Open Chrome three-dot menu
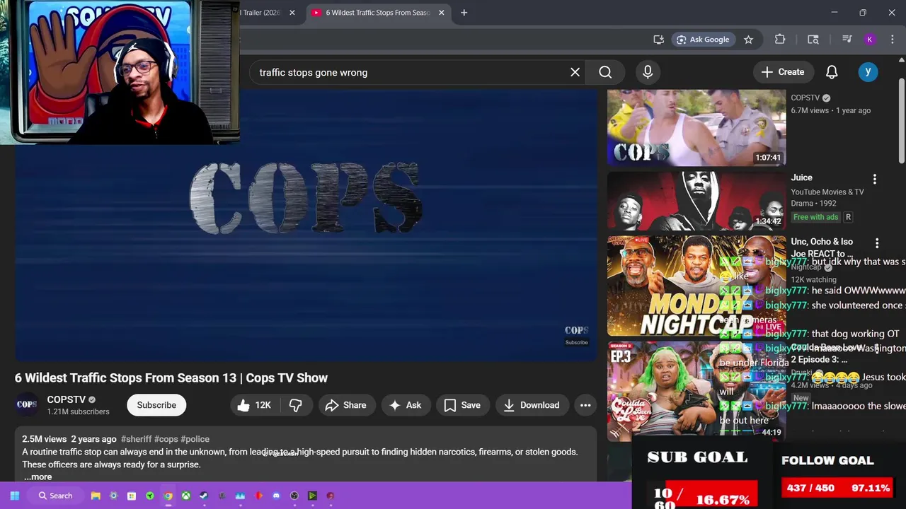 click(892, 40)
